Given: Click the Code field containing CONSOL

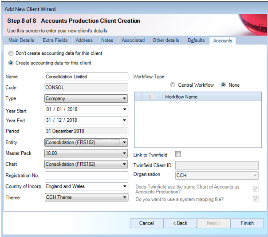Looking at the screenshot, I should tap(86, 88).
